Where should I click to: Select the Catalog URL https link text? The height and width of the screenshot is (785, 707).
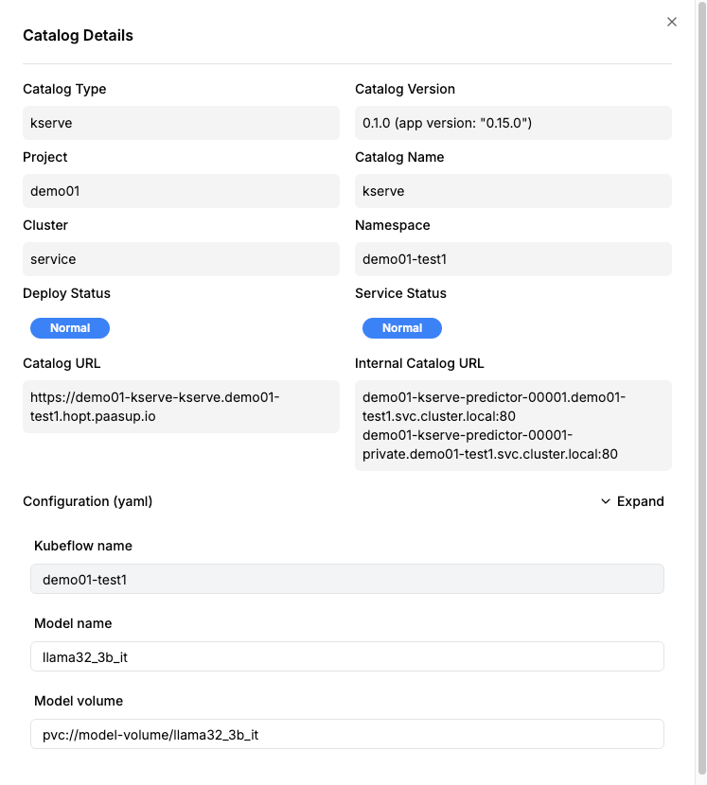155,407
